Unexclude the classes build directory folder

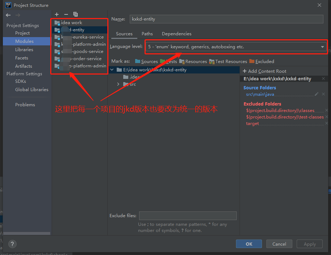pos(327,110)
